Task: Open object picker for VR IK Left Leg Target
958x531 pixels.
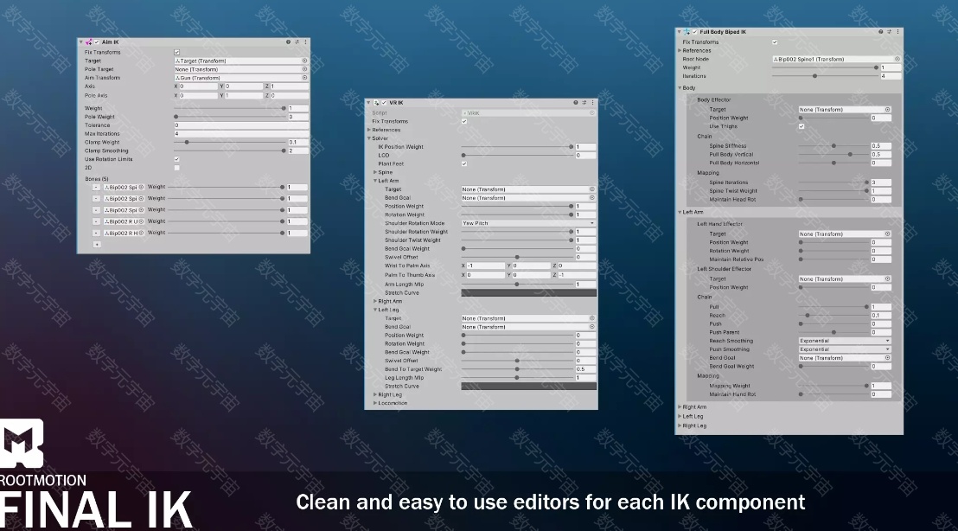Action: [x=592, y=318]
